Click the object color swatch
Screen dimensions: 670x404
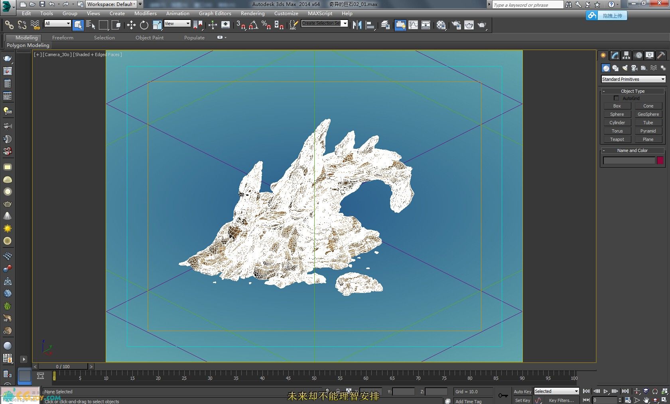pos(660,160)
